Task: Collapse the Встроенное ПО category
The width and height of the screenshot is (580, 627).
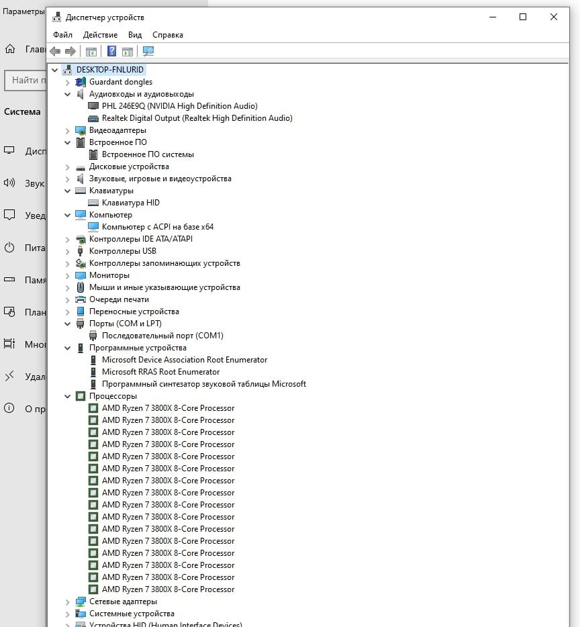Action: (68, 143)
